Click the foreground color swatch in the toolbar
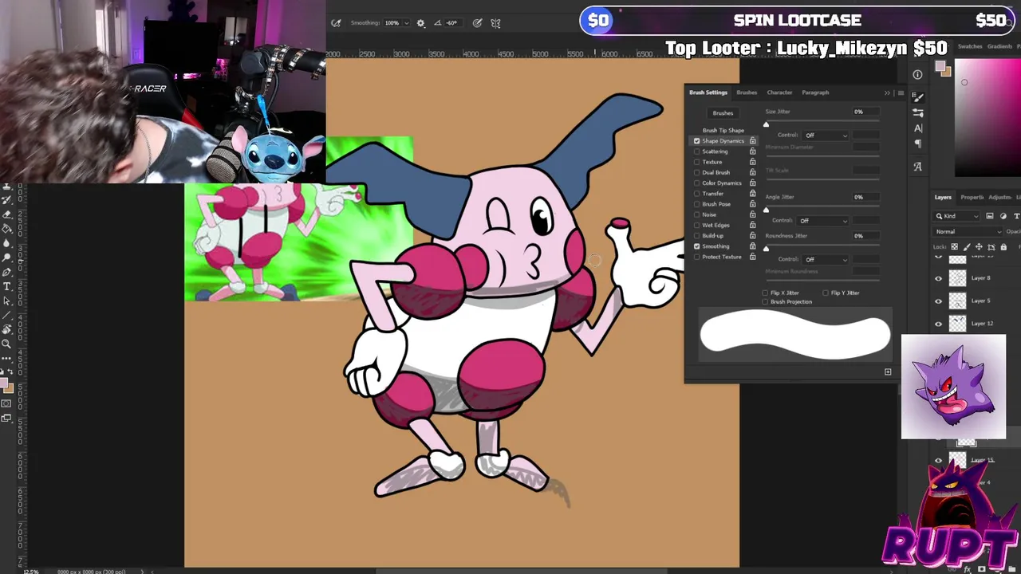The height and width of the screenshot is (574, 1021). pyautogui.click(x=5, y=384)
